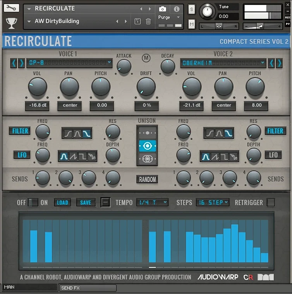Screen dimensions: 292x294
Task: Select bottom unison mode with overlapping rings
Action: (x=147, y=159)
